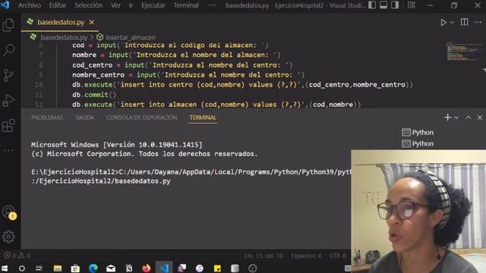
Task: Split the editor to the right
Action: [464, 22]
